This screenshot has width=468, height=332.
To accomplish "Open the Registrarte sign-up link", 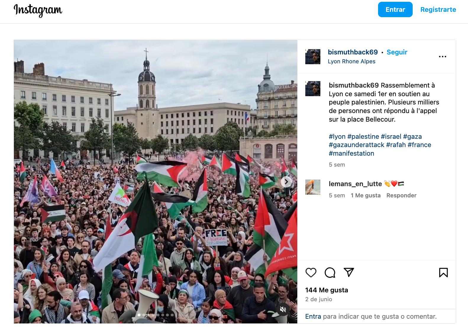I will click(x=438, y=9).
